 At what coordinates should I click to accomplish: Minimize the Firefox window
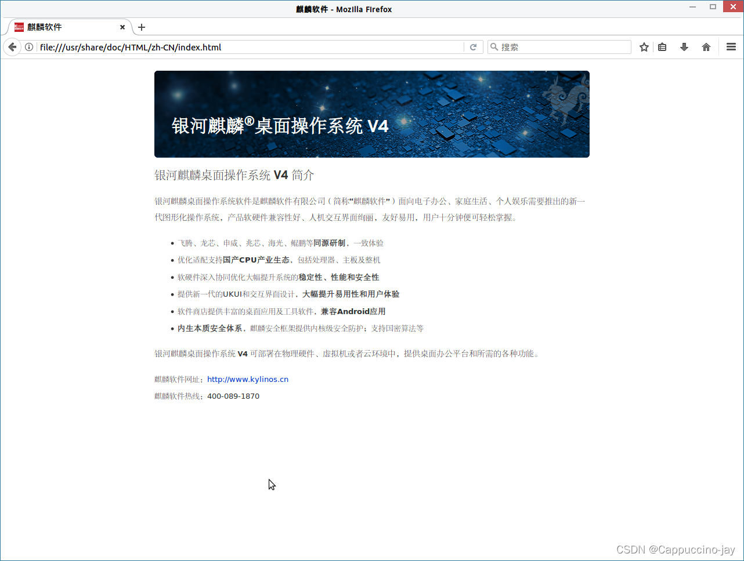click(693, 7)
